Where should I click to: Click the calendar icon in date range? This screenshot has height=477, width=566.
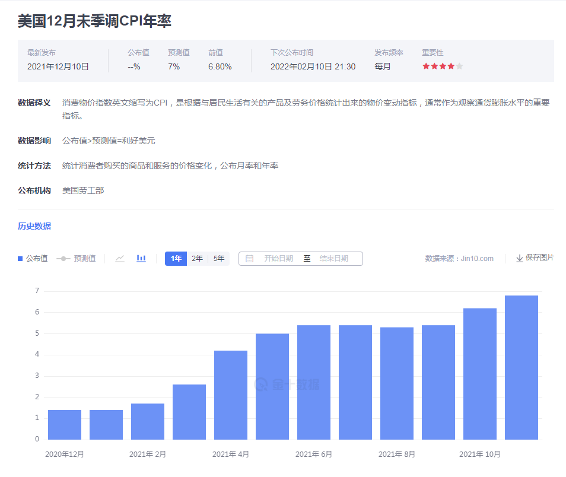coord(249,259)
